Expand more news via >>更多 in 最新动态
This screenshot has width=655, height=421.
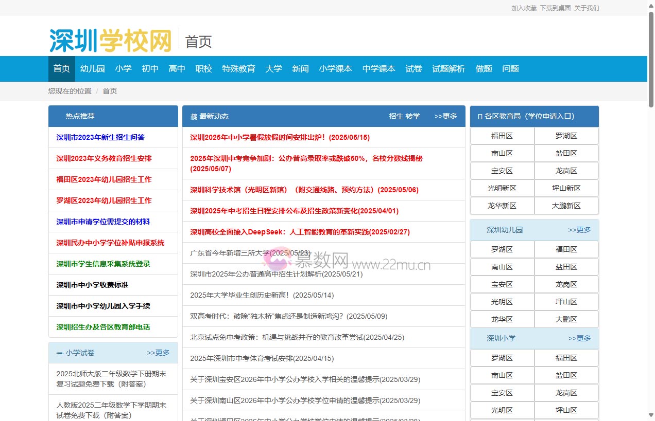tap(445, 116)
